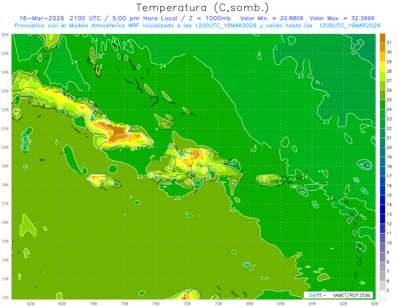The width and height of the screenshot is (398, 308).
Task: Click the "15N" latitude axis label
Action: click(x=5, y=241)
